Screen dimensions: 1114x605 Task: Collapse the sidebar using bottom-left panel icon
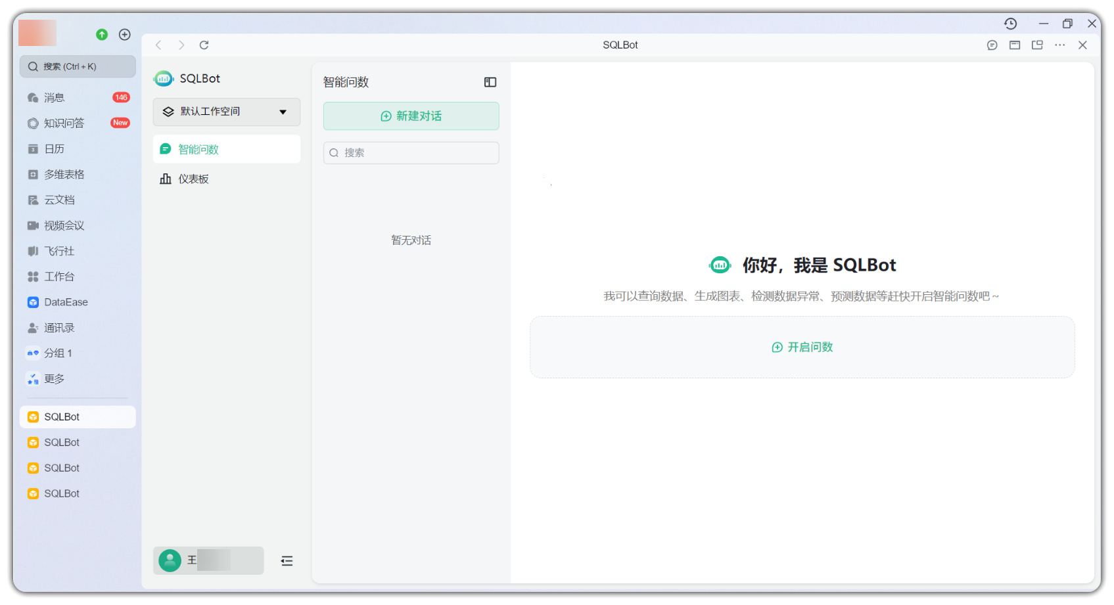tap(287, 560)
